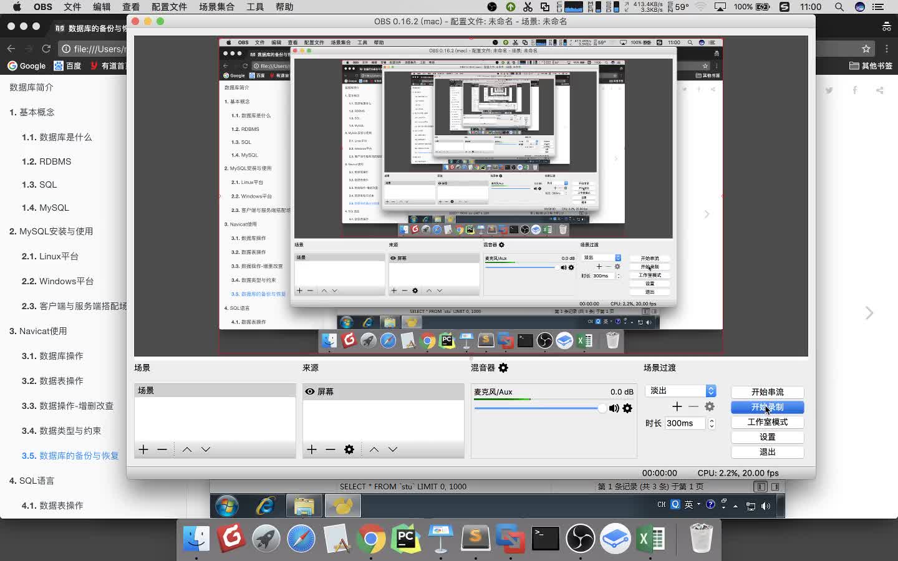The image size is (898, 561).
Task: Add a new scene with plus button
Action: (x=143, y=449)
